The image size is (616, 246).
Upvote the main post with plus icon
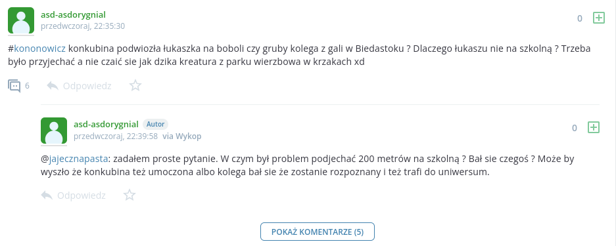[598, 18]
